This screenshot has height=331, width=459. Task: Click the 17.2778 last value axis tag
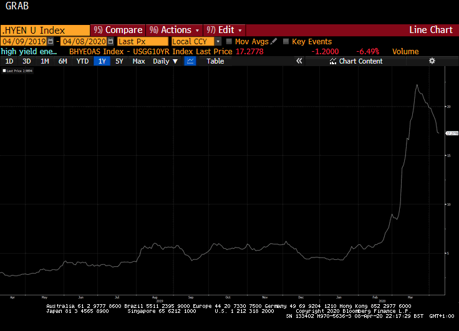[x=452, y=133]
